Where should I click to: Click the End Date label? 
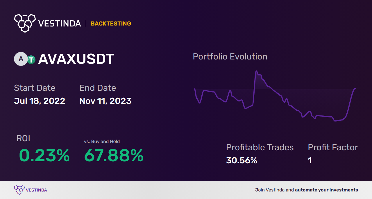click(98, 88)
